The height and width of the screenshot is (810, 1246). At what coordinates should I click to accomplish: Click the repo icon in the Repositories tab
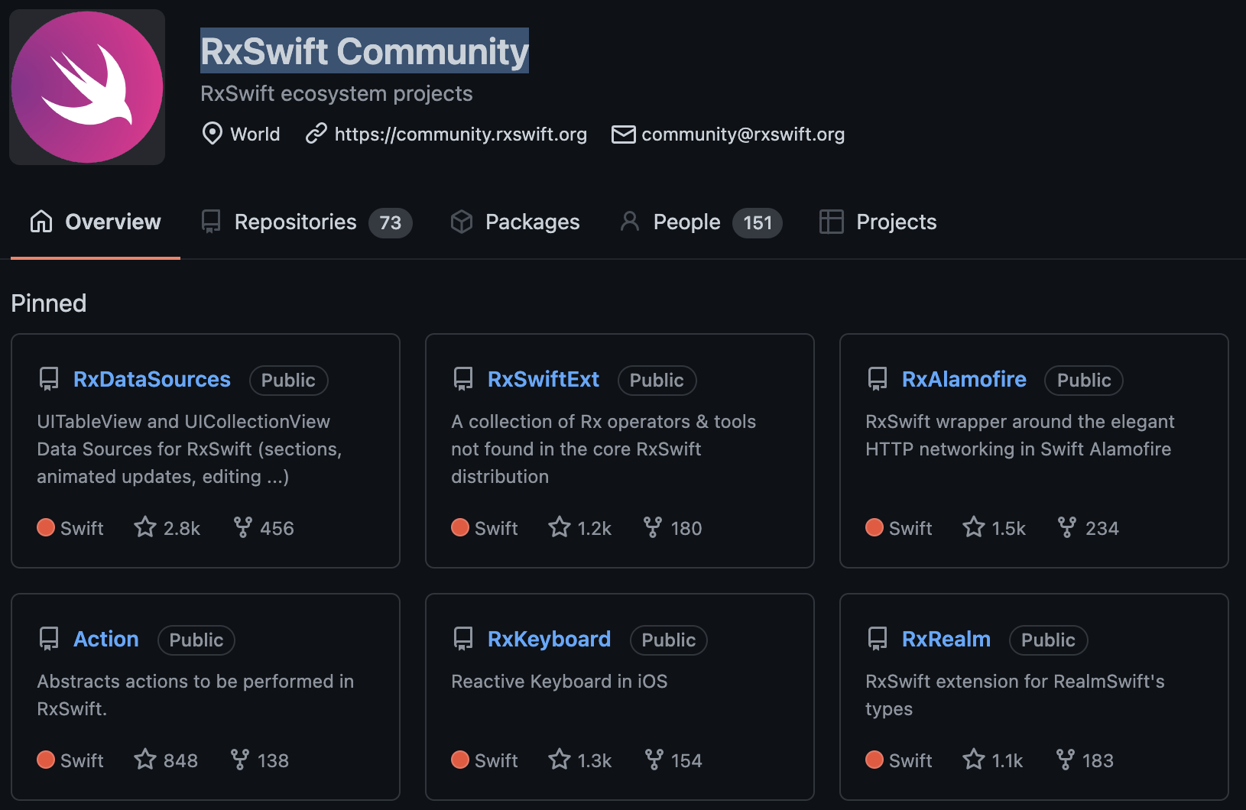(211, 222)
